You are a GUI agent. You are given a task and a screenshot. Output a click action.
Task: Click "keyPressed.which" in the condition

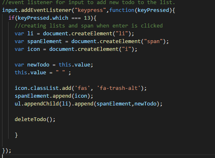(43, 18)
